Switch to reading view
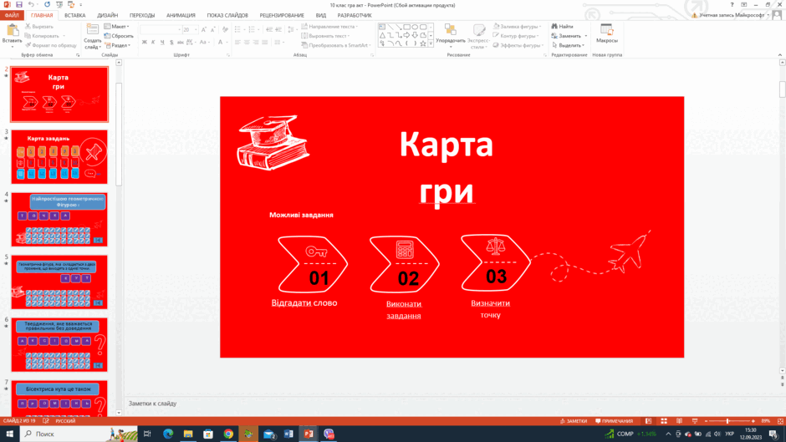 click(x=679, y=421)
